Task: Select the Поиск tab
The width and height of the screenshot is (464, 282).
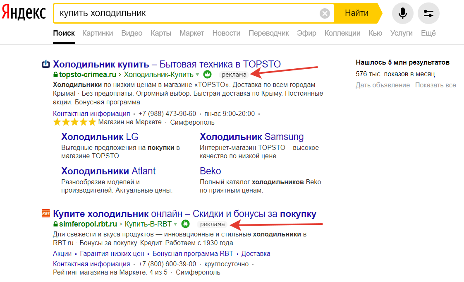Action: [x=64, y=33]
